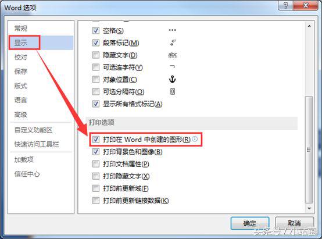Viewport: 322px width, 239px height.
Task: Click the optional break symbol icon
Action: [173, 91]
